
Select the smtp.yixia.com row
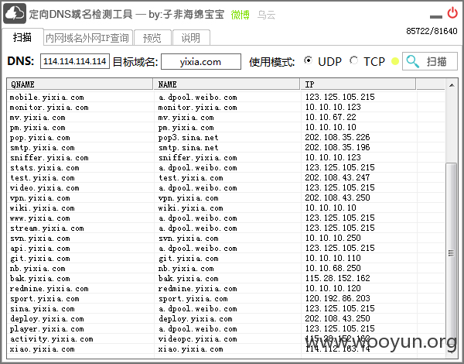226,148
